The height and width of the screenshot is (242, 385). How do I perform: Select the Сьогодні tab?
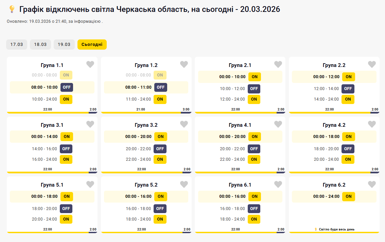(x=92, y=45)
